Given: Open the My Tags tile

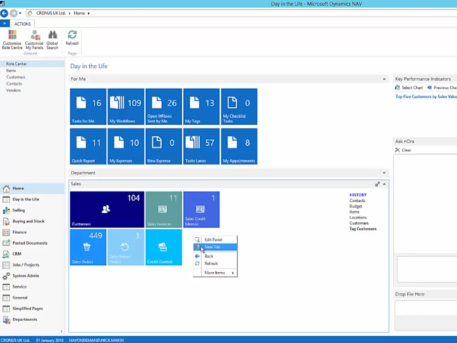Looking at the screenshot, I should 202,106.
